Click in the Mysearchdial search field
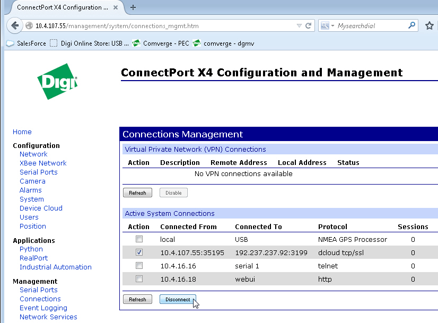This screenshot has height=323, width=438. tap(371, 25)
